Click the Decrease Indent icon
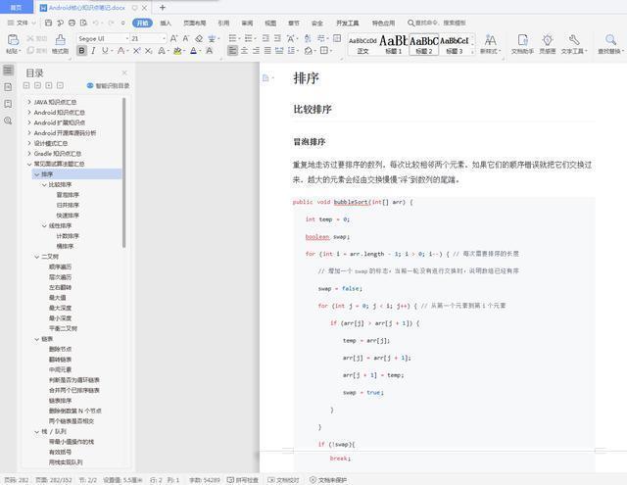This screenshot has width=627, height=485. pos(265,38)
